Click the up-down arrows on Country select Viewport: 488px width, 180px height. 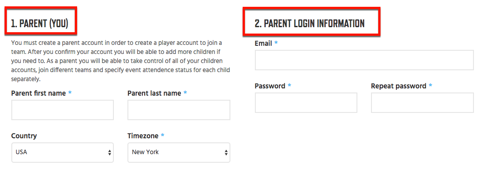pyautogui.click(x=110, y=152)
